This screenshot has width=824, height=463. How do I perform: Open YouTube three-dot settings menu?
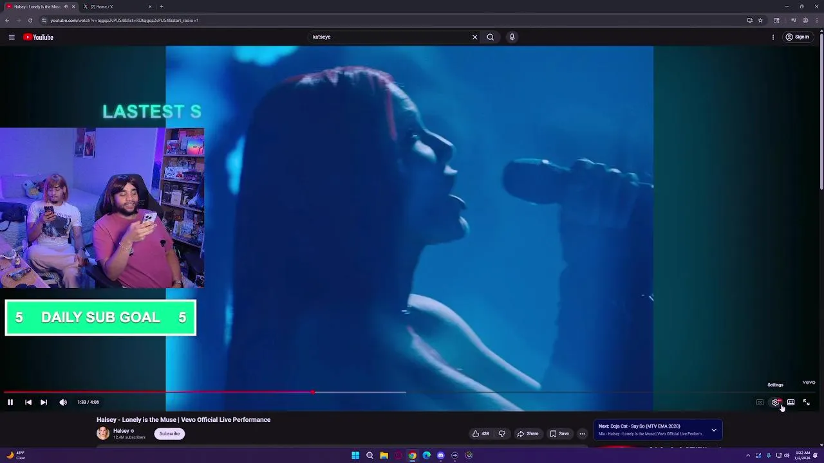pyautogui.click(x=773, y=37)
